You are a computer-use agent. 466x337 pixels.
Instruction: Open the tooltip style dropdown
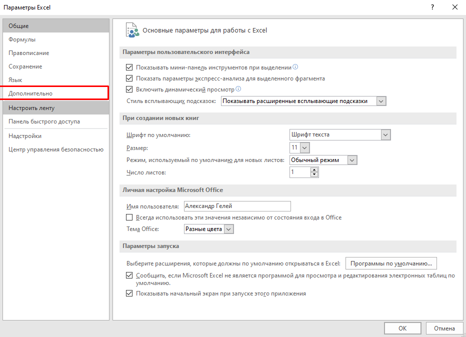[x=381, y=101]
